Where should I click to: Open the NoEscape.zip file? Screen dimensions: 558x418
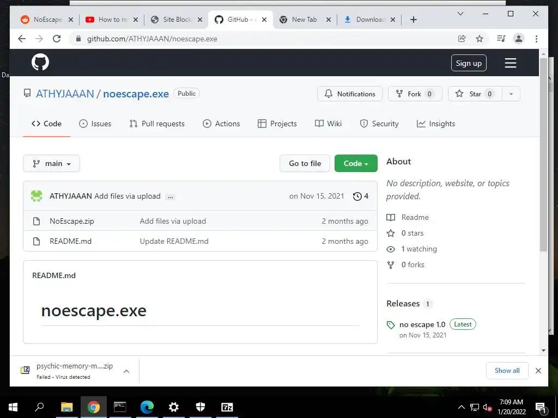pos(72,221)
